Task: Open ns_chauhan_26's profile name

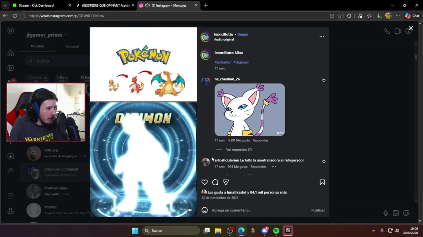Action: pos(227,79)
